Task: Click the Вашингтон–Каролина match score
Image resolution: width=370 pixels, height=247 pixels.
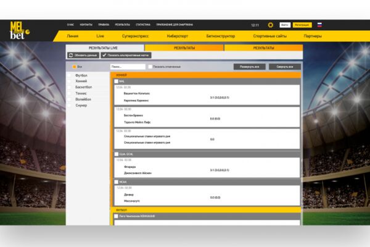Action: [x=220, y=98]
